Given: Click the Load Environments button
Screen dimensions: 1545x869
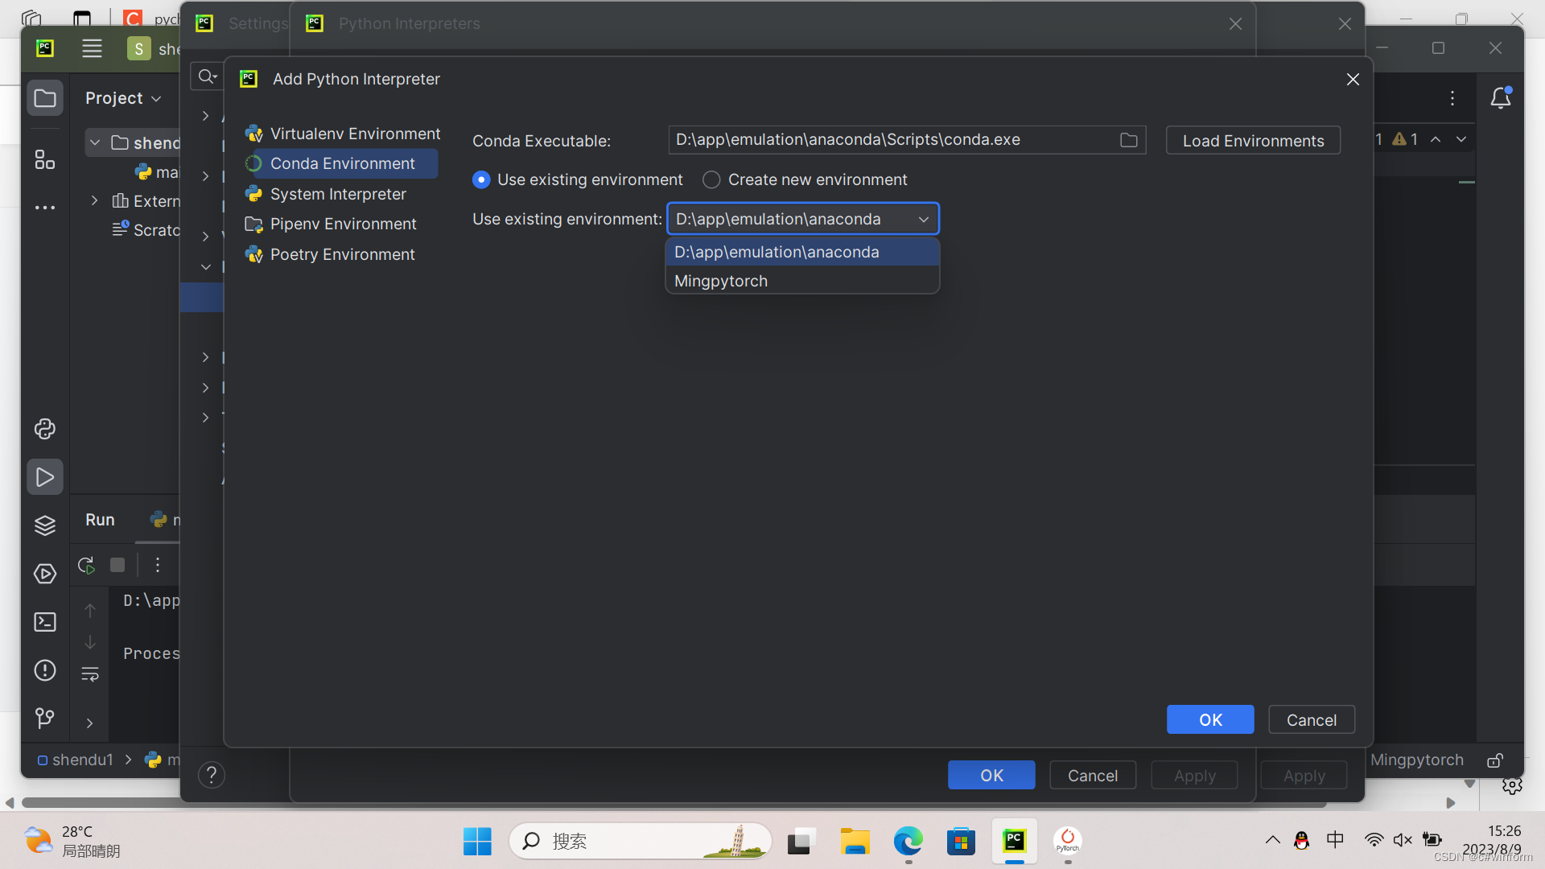Looking at the screenshot, I should (1253, 140).
